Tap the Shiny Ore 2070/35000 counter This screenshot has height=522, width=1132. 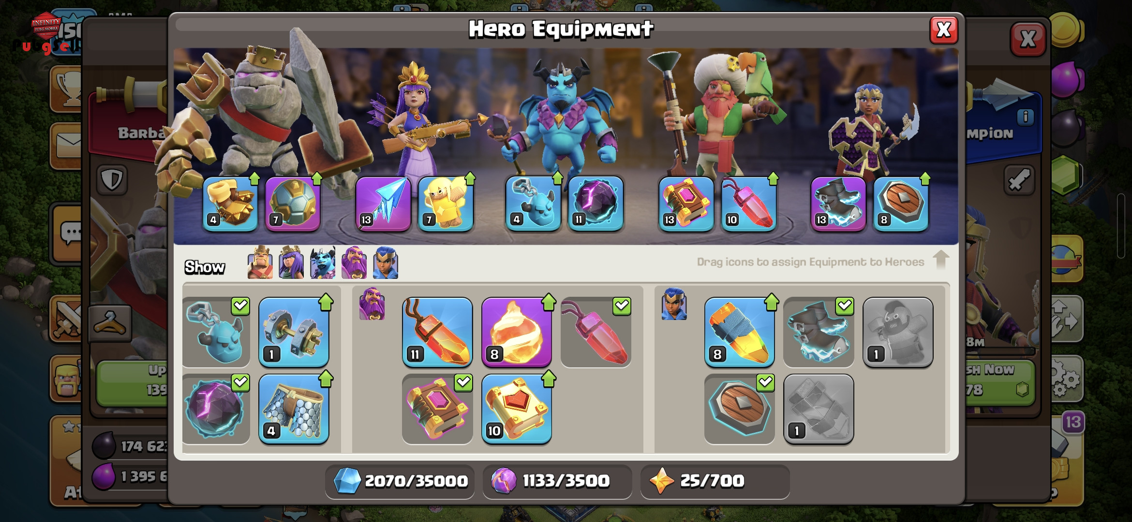[400, 481]
